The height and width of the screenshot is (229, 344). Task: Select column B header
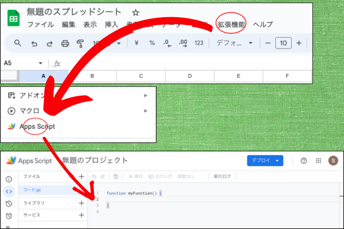92,76
